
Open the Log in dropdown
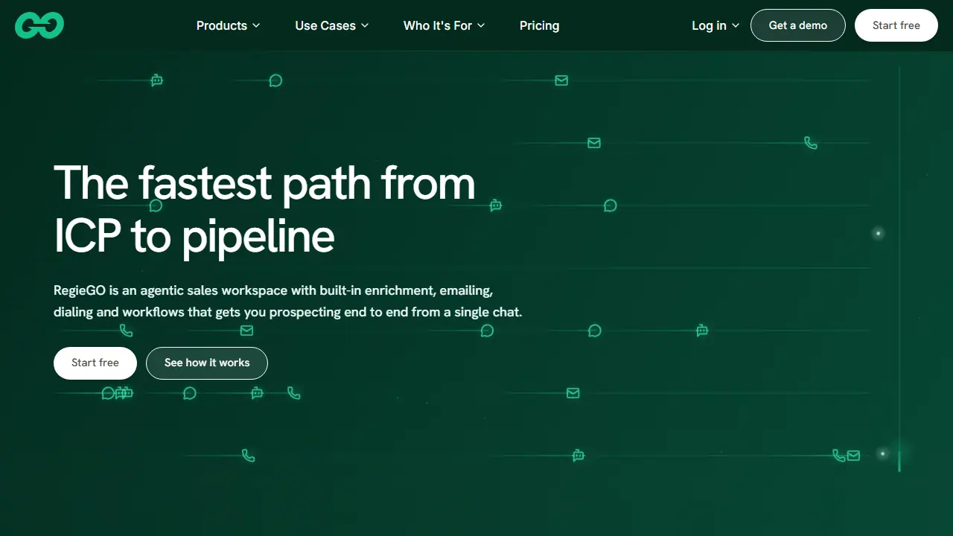(715, 25)
